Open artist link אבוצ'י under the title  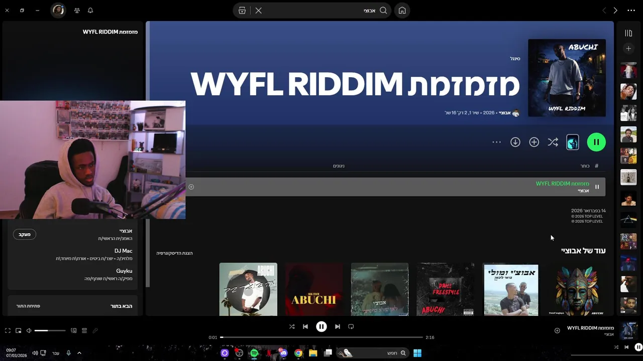(504, 113)
